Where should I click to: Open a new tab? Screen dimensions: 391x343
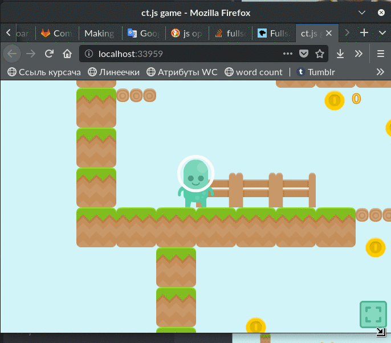pyautogui.click(x=364, y=32)
